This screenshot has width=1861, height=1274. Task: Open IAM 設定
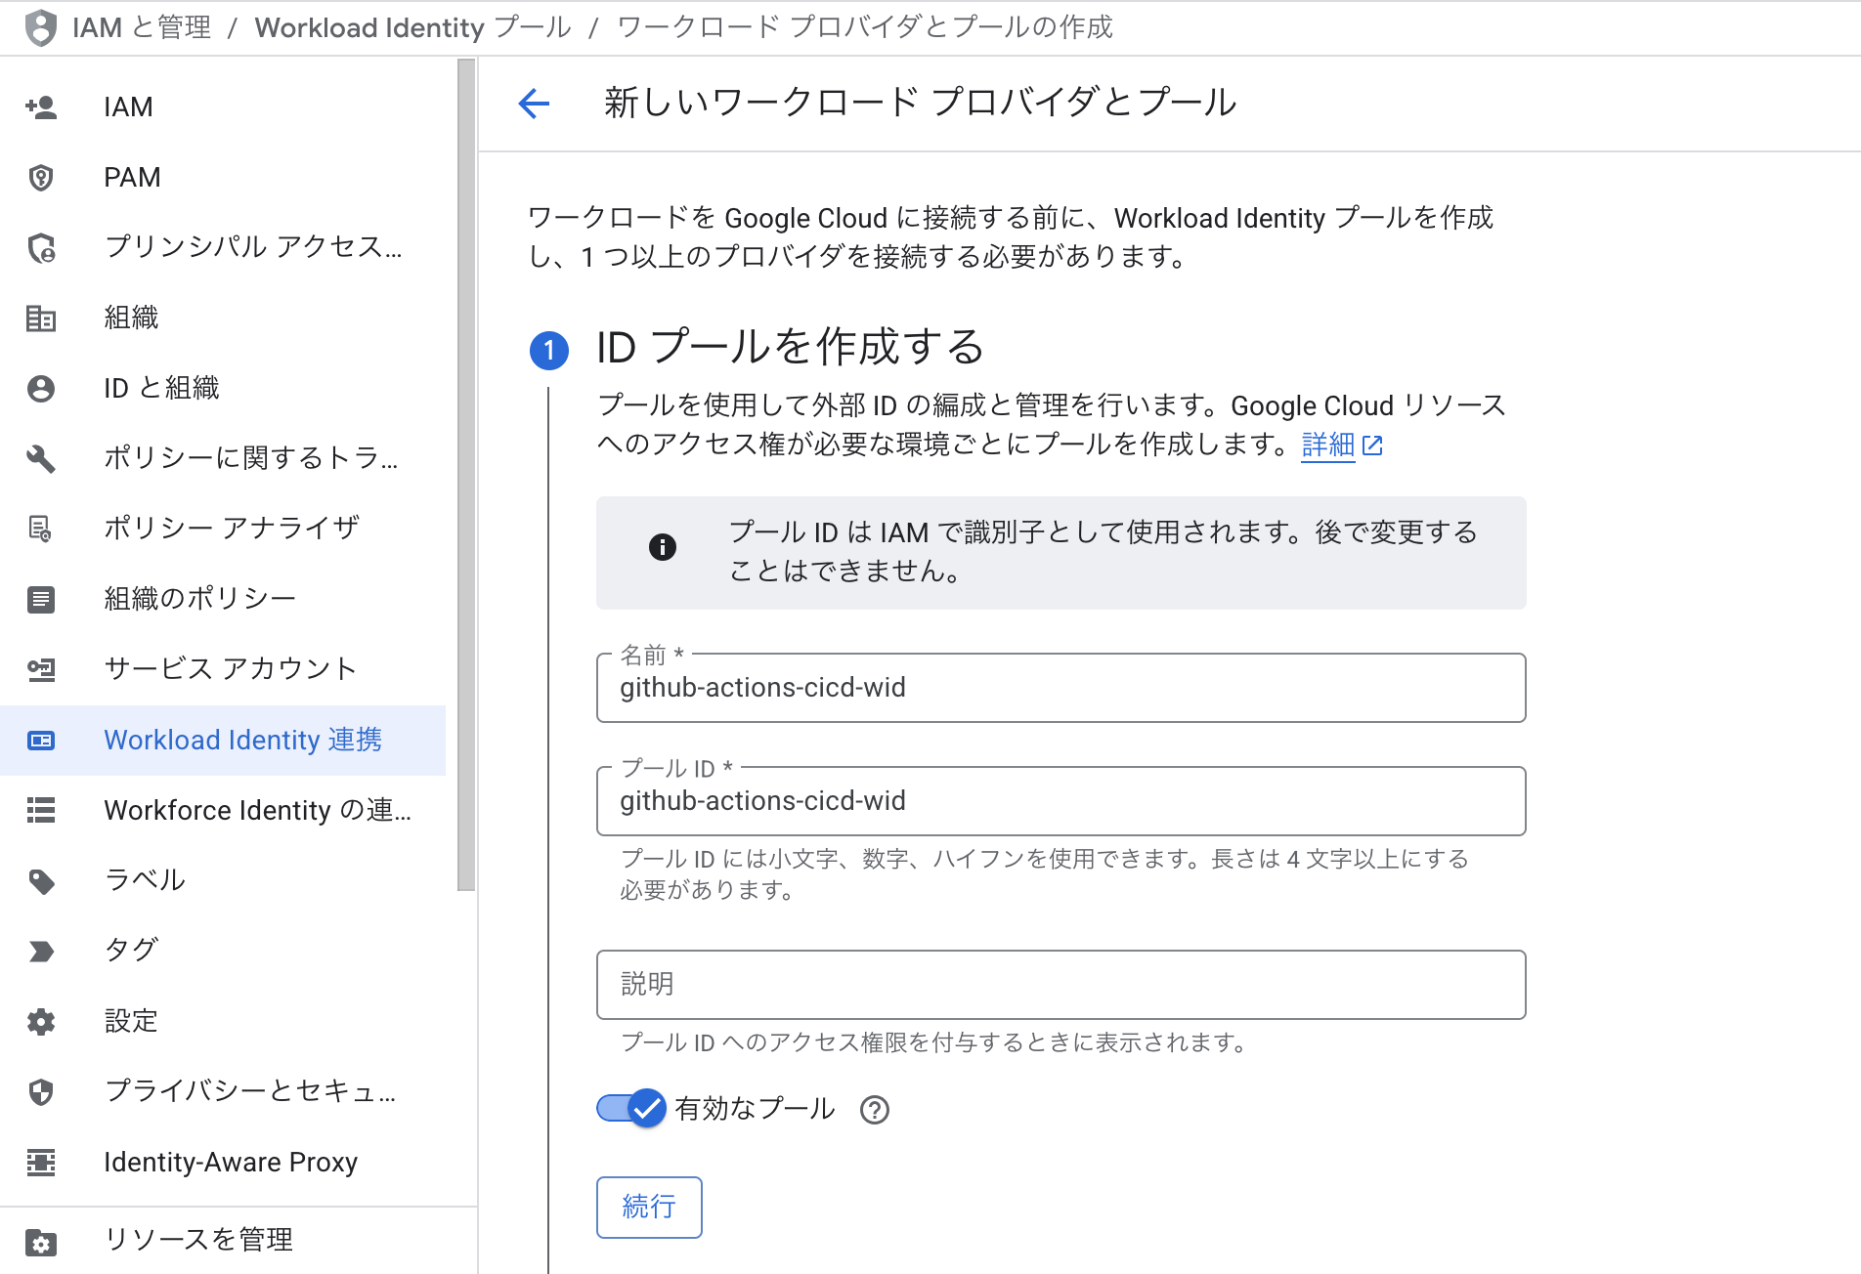(x=130, y=1021)
